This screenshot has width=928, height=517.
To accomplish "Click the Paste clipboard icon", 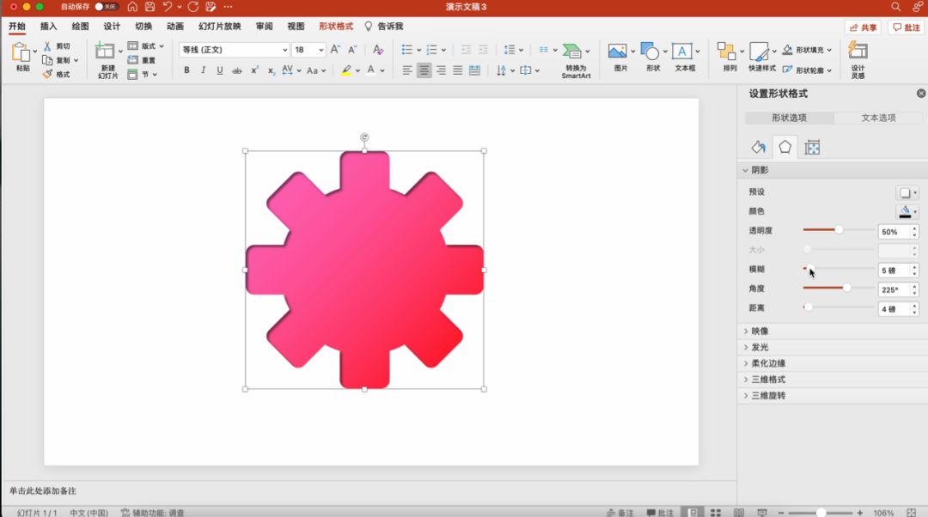I will 21,52.
